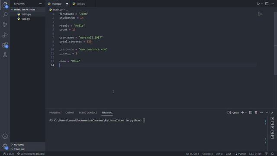Change file encoding UTF-8
Viewport: 277px width, 156px height.
pyautogui.click(x=219, y=154)
